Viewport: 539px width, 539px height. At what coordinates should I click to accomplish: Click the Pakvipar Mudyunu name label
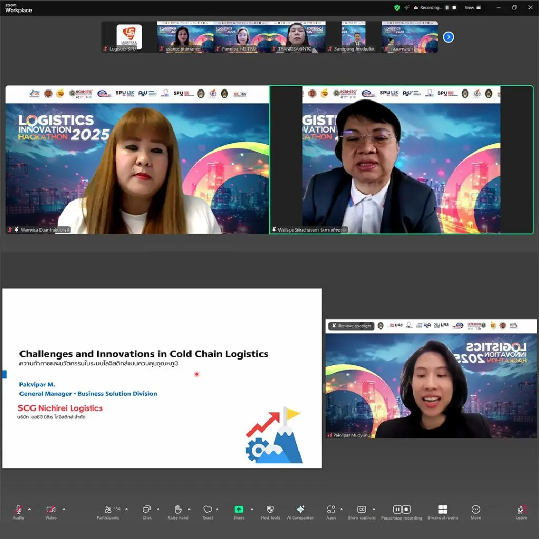pyautogui.click(x=352, y=435)
